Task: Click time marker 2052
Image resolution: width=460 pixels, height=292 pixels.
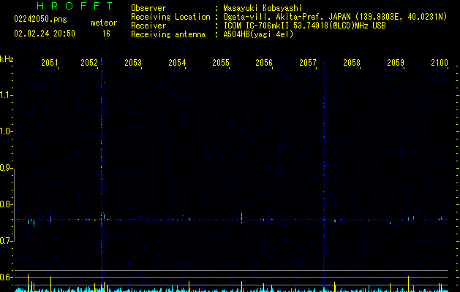Action: point(89,62)
